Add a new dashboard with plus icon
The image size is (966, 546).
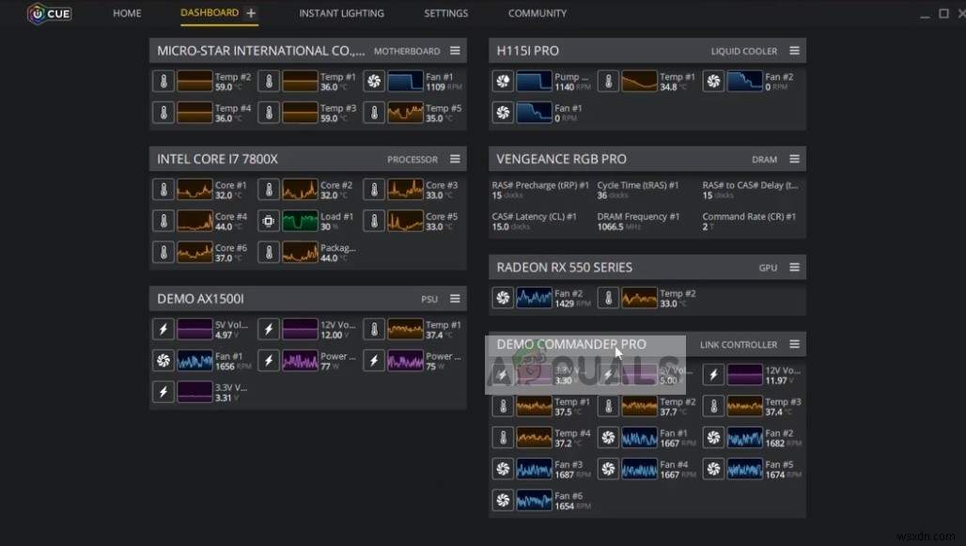[x=251, y=13]
